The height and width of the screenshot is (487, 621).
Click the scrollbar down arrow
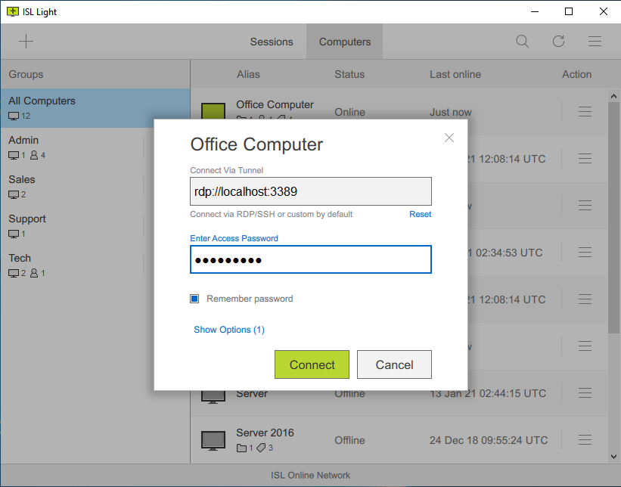(613, 457)
